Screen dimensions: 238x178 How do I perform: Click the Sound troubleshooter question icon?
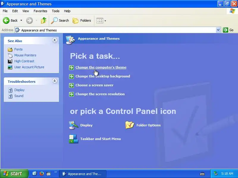click(10, 96)
